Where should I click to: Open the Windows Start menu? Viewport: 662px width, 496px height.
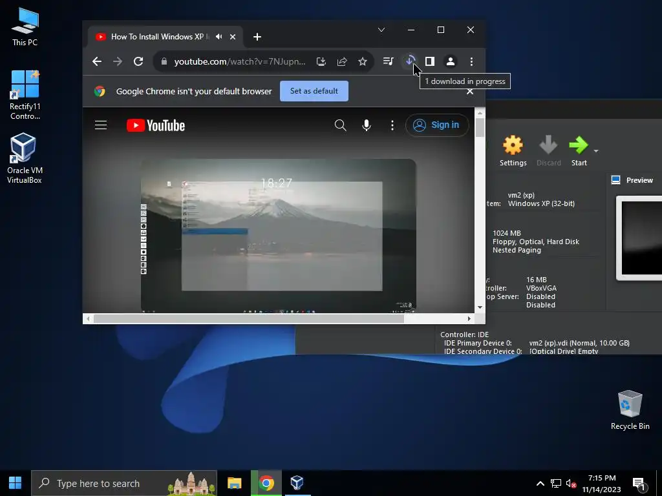(x=16, y=483)
